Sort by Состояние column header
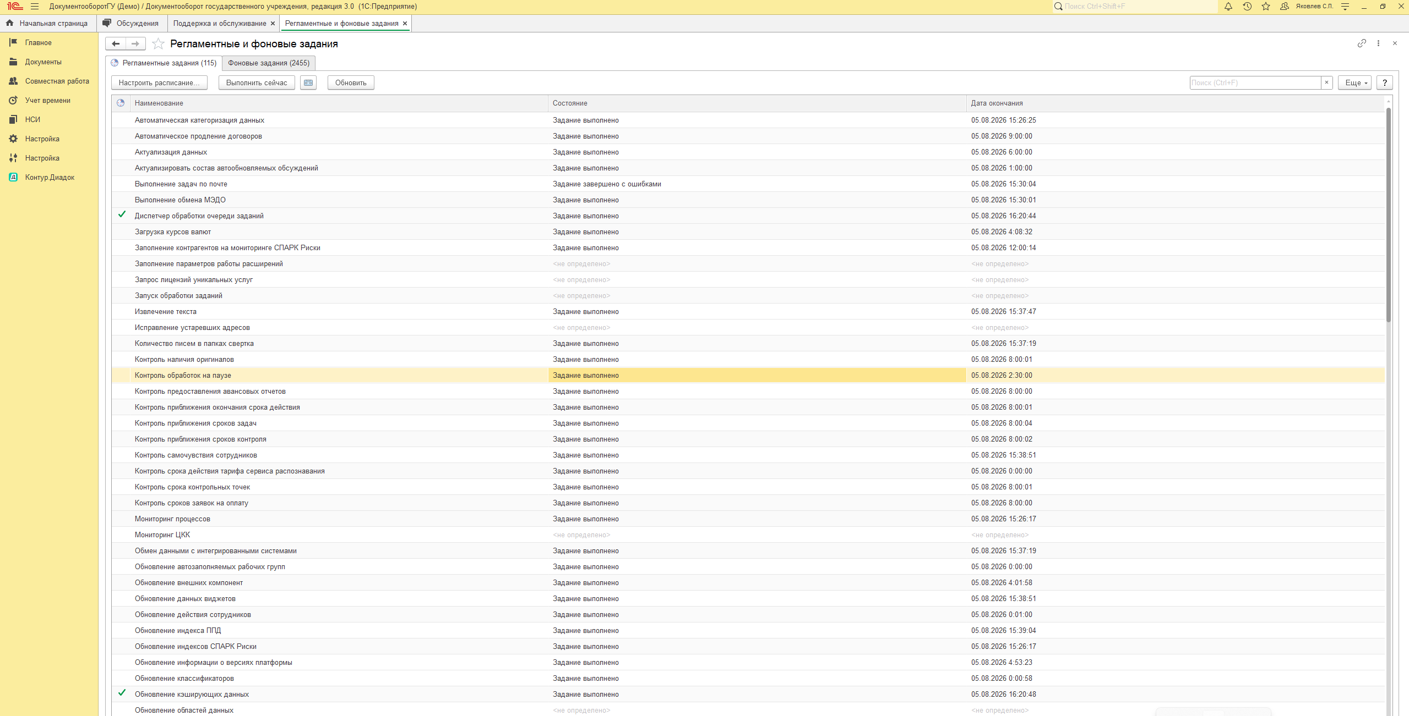Viewport: 1409px width, 716px height. coord(757,103)
